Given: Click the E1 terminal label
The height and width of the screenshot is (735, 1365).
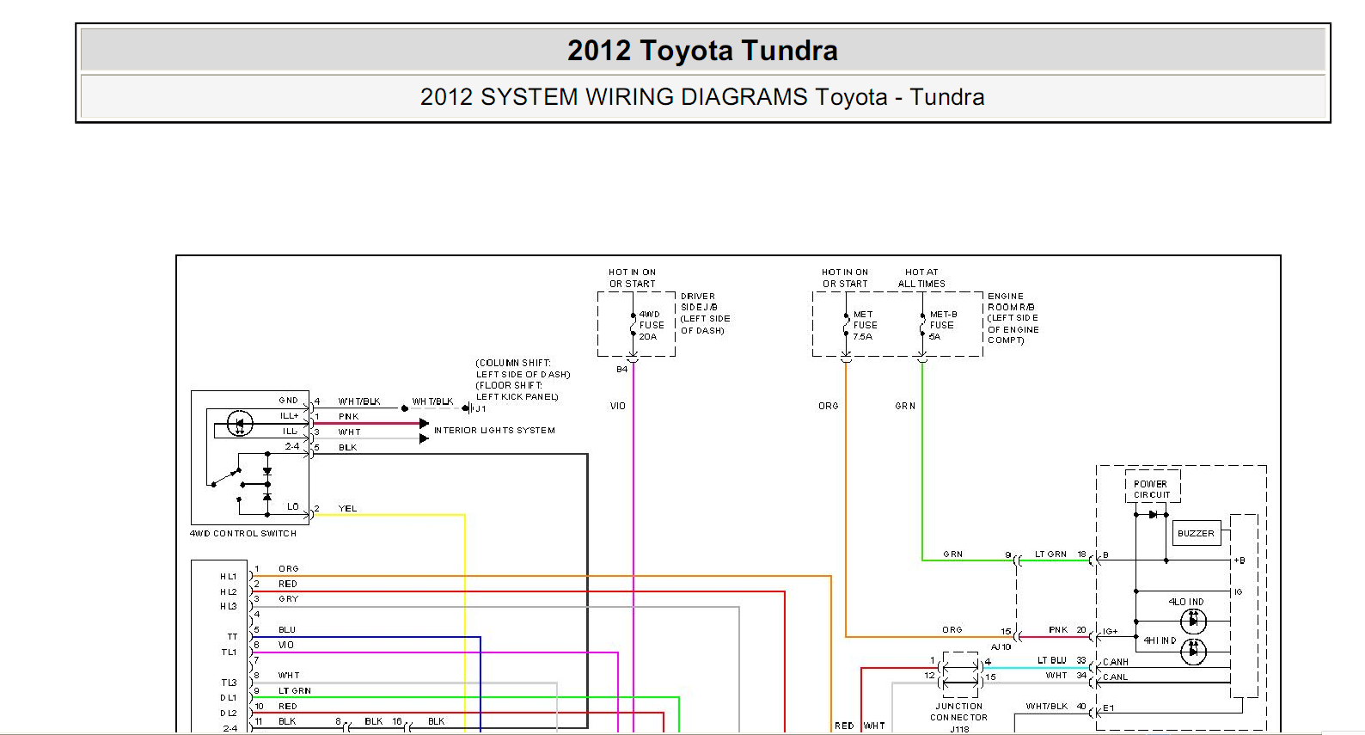Looking at the screenshot, I should 1109,708.
